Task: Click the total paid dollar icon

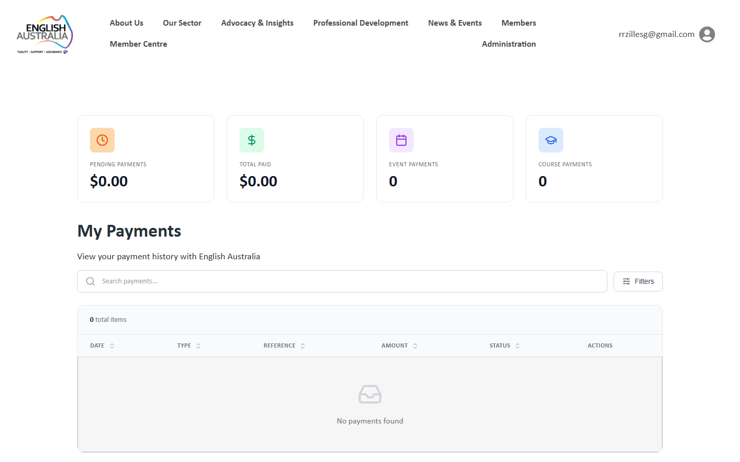Action: [x=252, y=140]
